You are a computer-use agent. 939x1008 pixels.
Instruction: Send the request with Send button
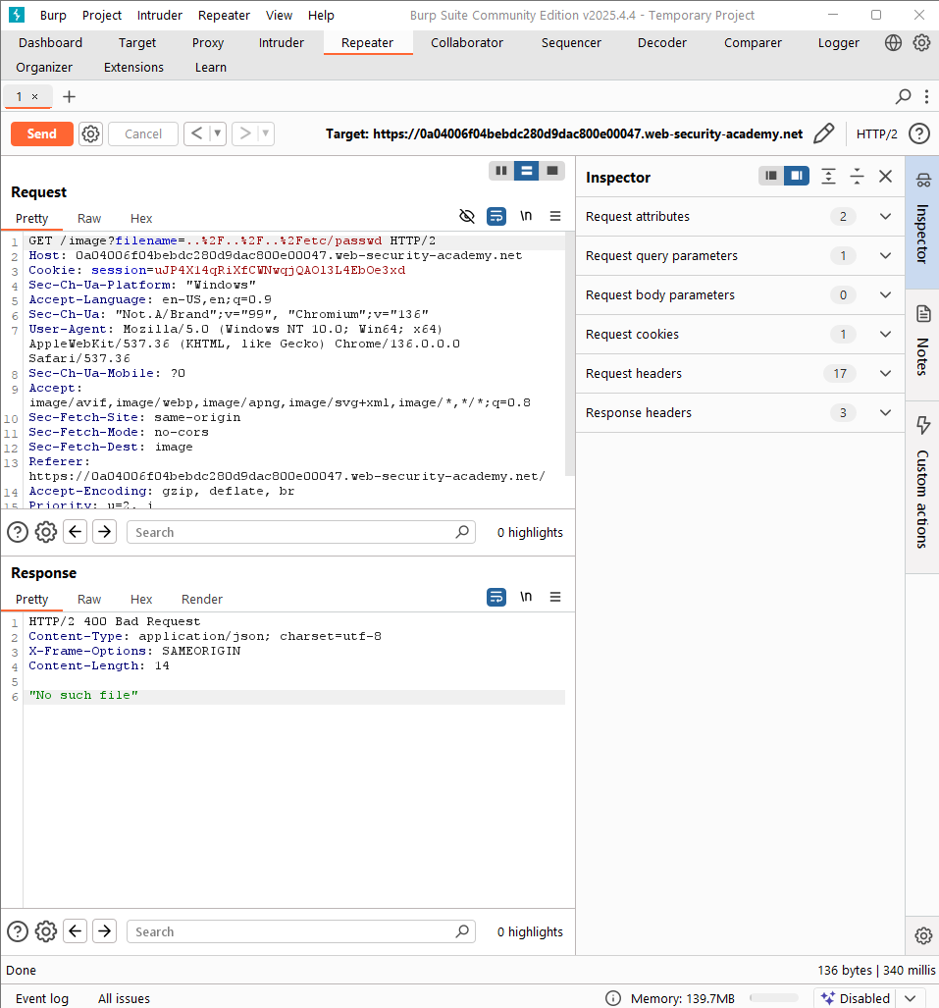(42, 133)
